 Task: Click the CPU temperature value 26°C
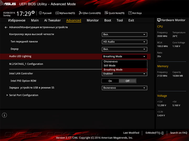[175, 36]
